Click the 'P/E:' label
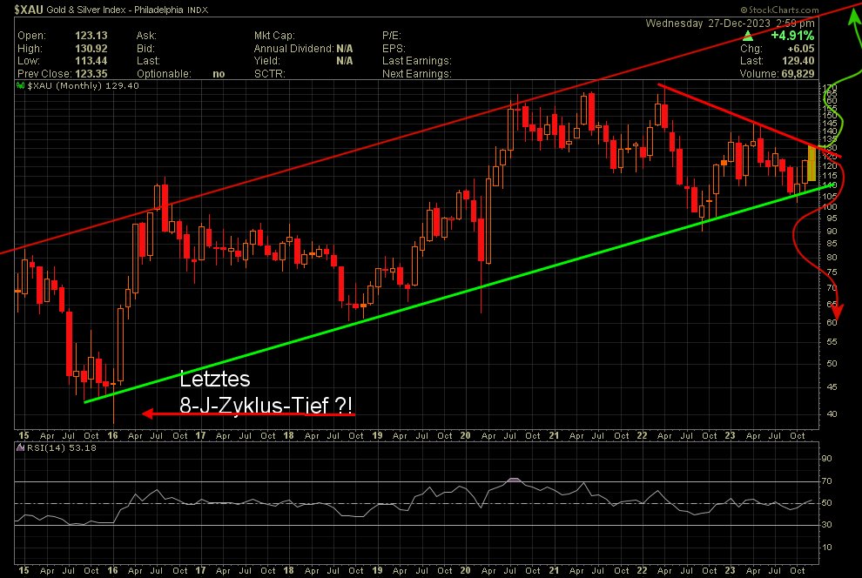The width and height of the screenshot is (862, 578). click(x=392, y=36)
